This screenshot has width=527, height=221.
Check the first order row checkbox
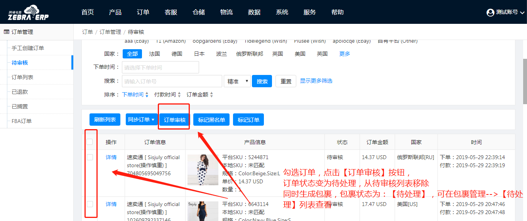(x=90, y=157)
